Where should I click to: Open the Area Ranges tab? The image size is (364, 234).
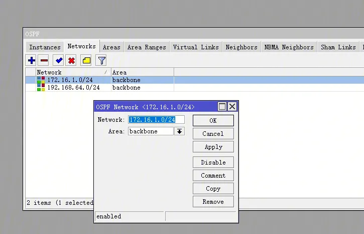pos(146,47)
